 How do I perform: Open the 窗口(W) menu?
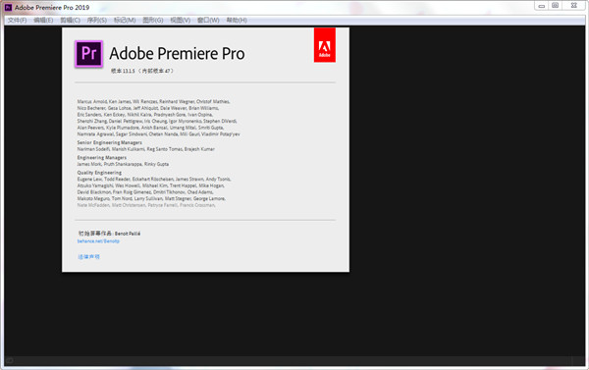pos(208,21)
